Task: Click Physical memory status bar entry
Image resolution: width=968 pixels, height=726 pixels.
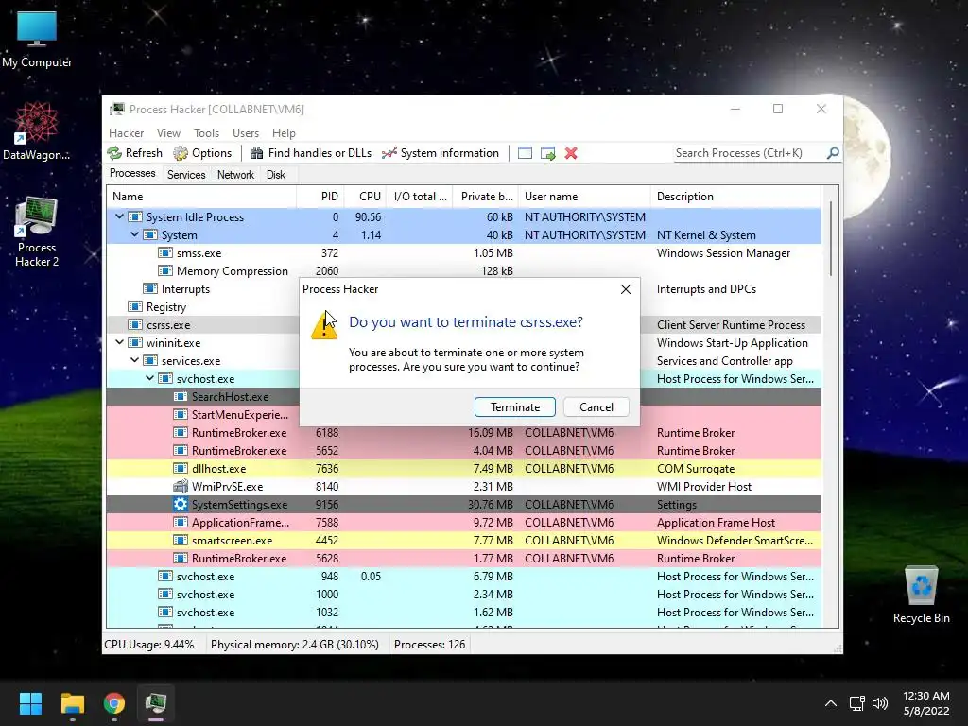Action: point(295,645)
